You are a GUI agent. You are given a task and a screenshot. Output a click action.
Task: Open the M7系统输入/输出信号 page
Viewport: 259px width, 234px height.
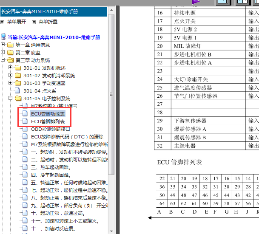54,106
